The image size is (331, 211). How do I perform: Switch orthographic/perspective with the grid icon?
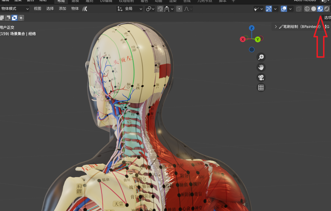[x=261, y=87]
